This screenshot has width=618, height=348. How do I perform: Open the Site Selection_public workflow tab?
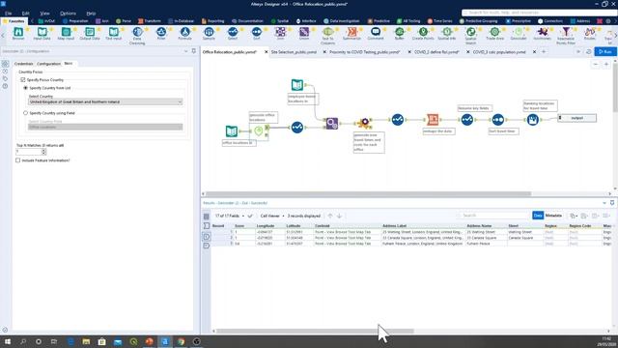tap(294, 52)
